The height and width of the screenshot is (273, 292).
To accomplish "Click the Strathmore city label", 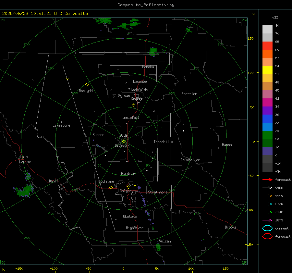I will tap(158, 192).
